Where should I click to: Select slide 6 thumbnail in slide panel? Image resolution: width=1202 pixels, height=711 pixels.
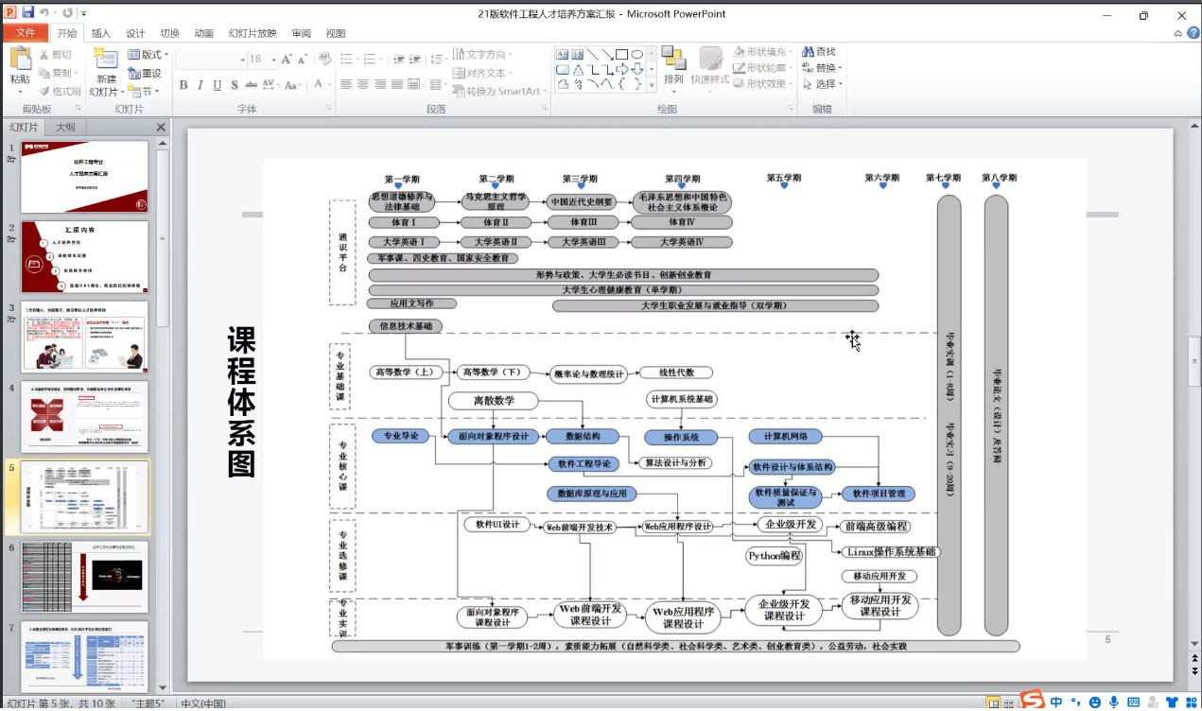[x=85, y=577]
